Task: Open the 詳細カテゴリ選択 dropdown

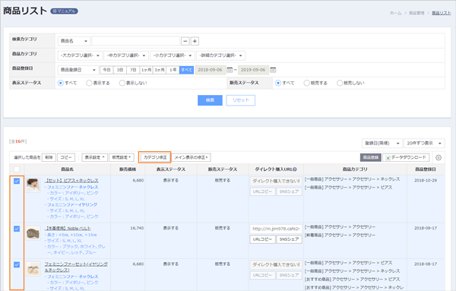Action: coord(220,55)
